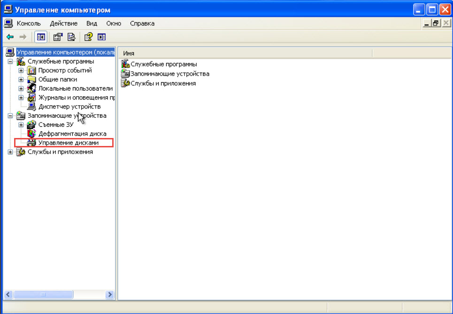This screenshot has width=453, height=314.
Task: Click the Дефрагментация диска tree icon
Action: click(x=31, y=134)
